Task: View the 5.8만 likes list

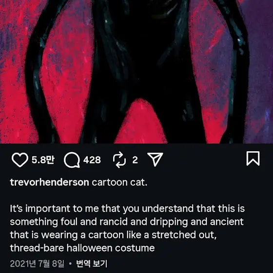Action: click(43, 160)
